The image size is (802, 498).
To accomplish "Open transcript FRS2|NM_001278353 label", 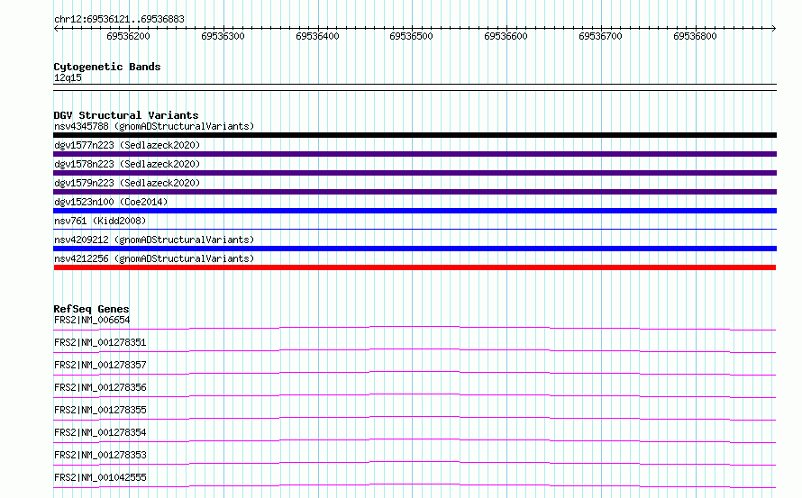I will 100,455.
